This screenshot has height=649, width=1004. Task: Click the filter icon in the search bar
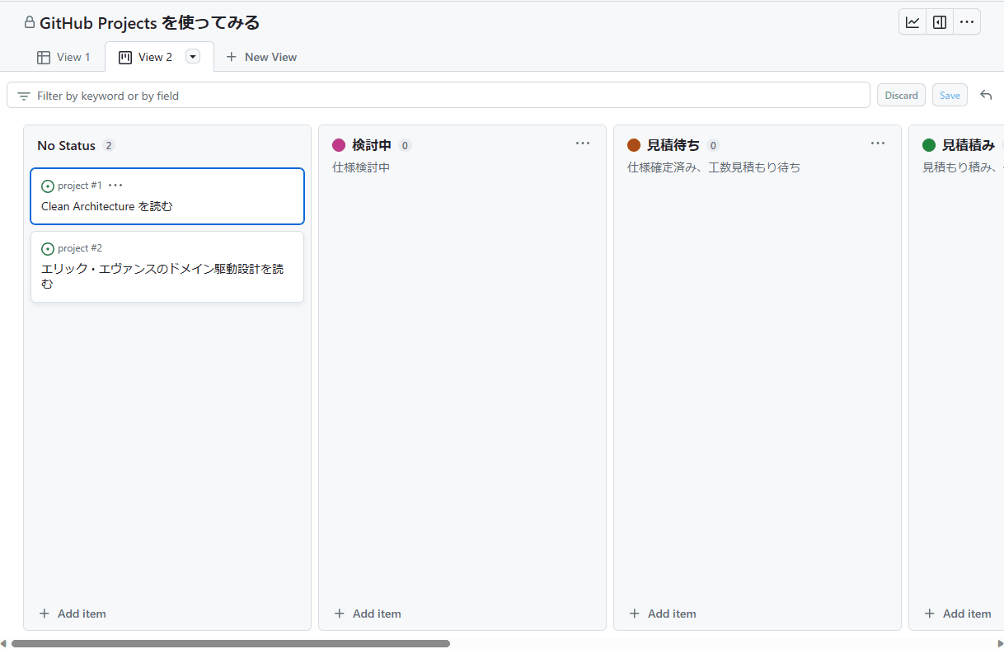[24, 96]
